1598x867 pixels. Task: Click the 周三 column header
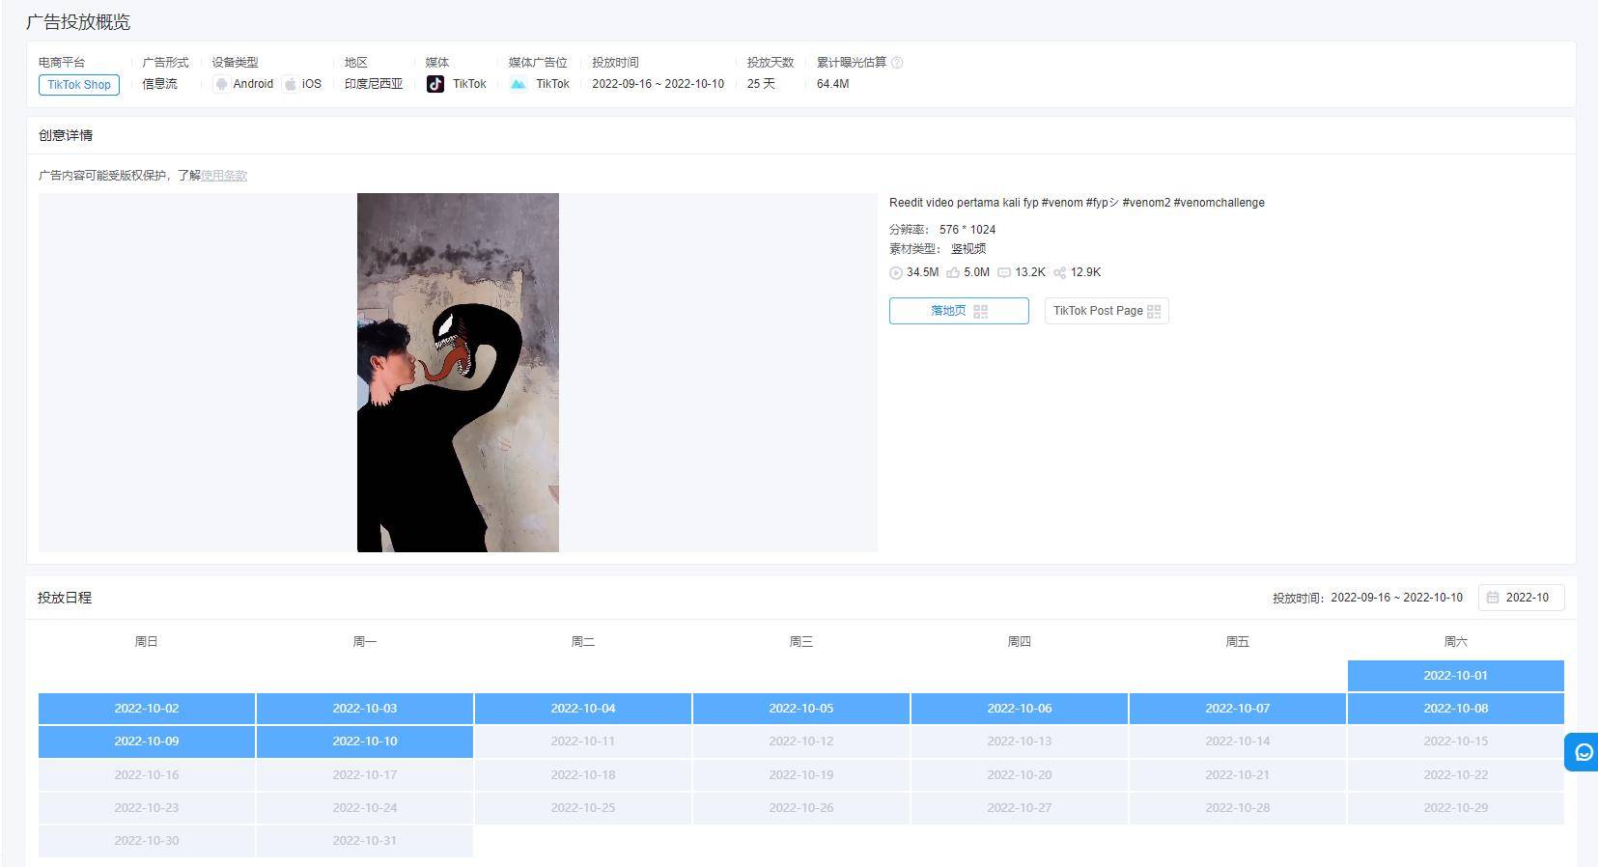[x=801, y=642]
